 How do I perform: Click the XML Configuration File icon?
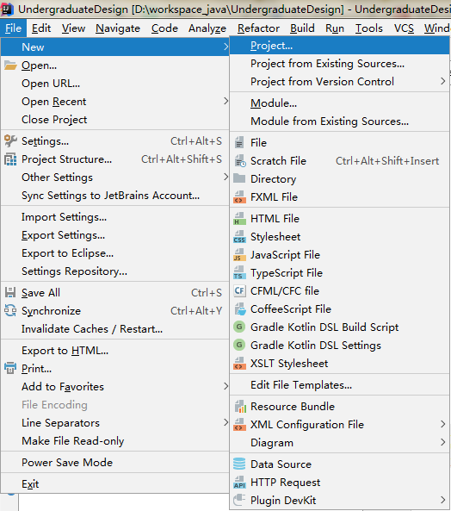pyautogui.click(x=239, y=424)
